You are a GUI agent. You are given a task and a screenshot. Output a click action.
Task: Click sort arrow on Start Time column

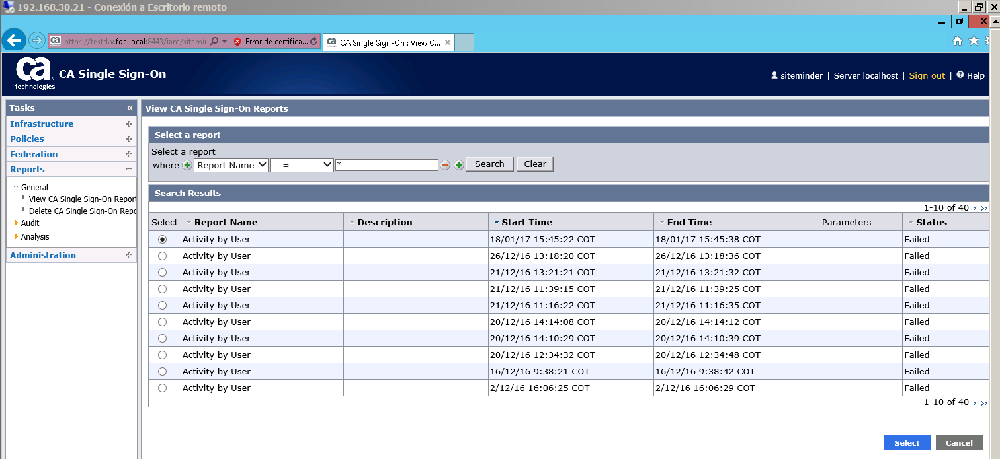pos(496,223)
